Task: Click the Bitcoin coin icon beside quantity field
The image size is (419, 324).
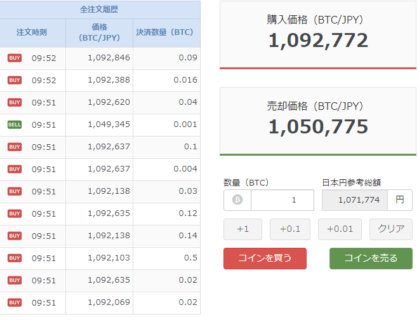Action: (237, 200)
